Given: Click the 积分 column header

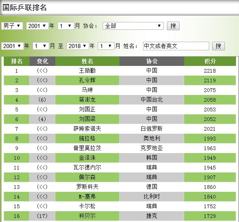Looking at the screenshot, I should (210, 61).
